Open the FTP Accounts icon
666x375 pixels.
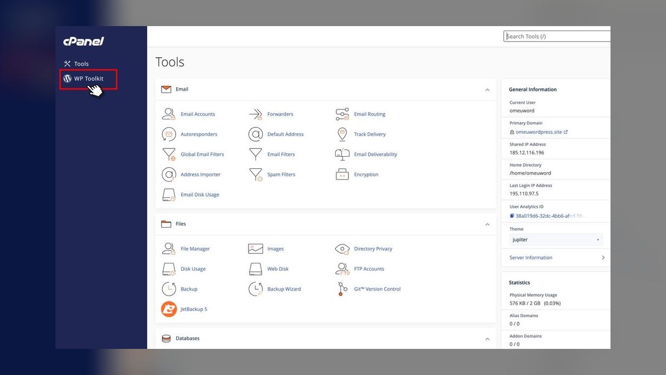tap(342, 269)
